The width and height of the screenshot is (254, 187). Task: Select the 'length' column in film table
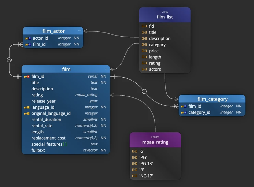tap(66, 132)
